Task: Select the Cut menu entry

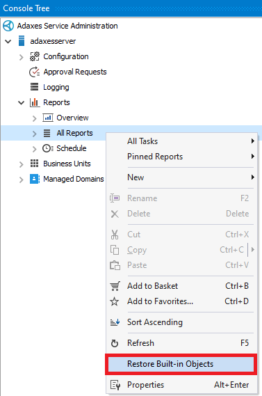Action: tap(181, 235)
